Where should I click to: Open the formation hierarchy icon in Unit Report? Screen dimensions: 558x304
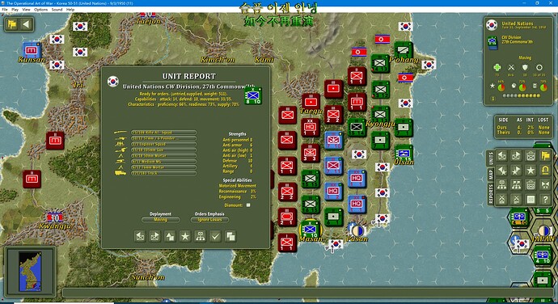point(201,236)
